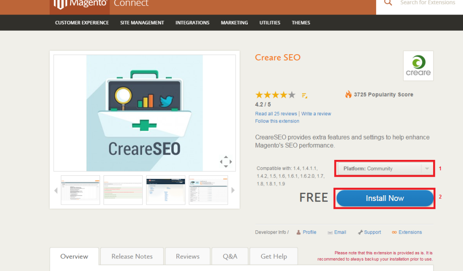
Task: Click the rating breakdown icon beside stars
Action: (304, 96)
